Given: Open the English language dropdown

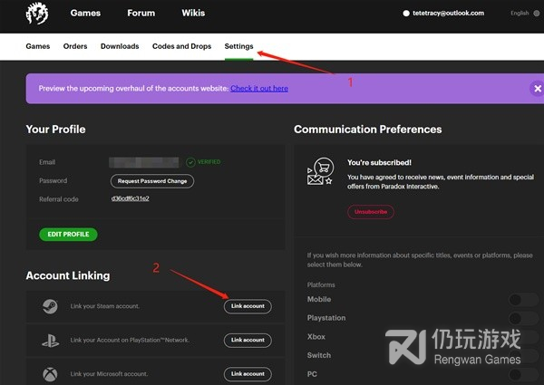Looking at the screenshot, I should pyautogui.click(x=522, y=14).
